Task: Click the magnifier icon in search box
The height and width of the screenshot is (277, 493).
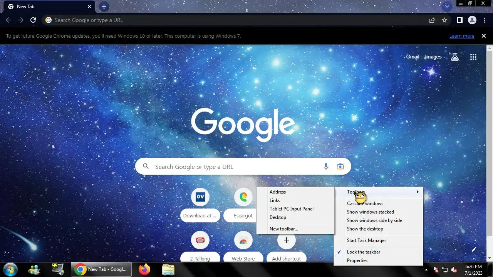Action: 146,166
